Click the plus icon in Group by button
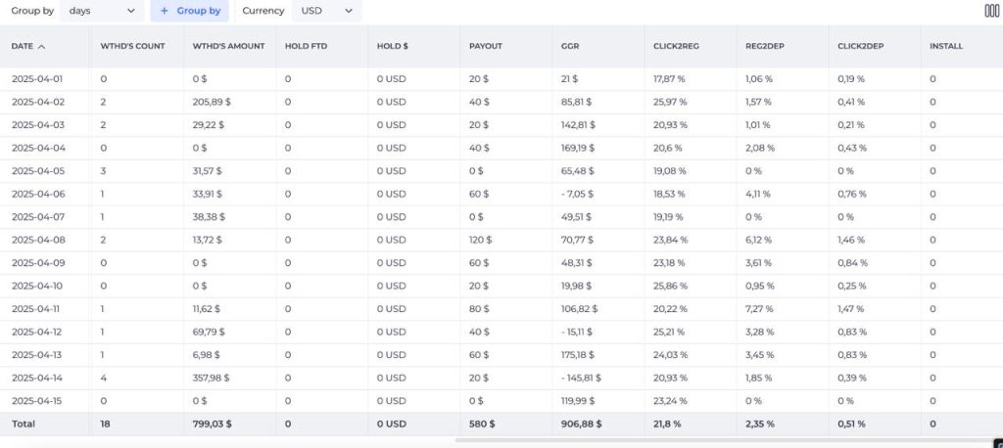Image resolution: width=1003 pixels, height=448 pixels. point(165,11)
